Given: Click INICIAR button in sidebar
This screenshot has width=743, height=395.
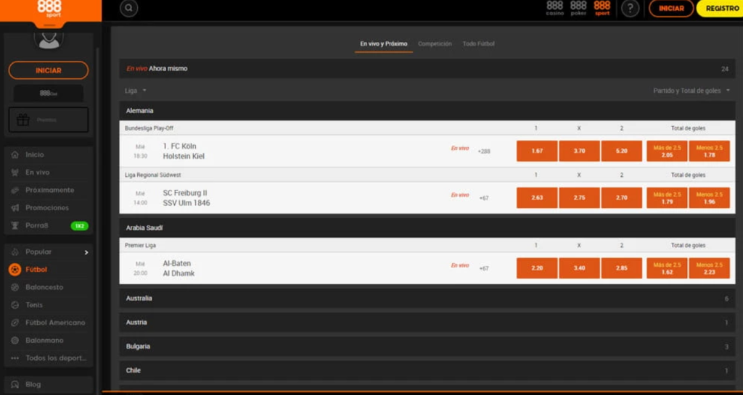Looking at the screenshot, I should 49,70.
